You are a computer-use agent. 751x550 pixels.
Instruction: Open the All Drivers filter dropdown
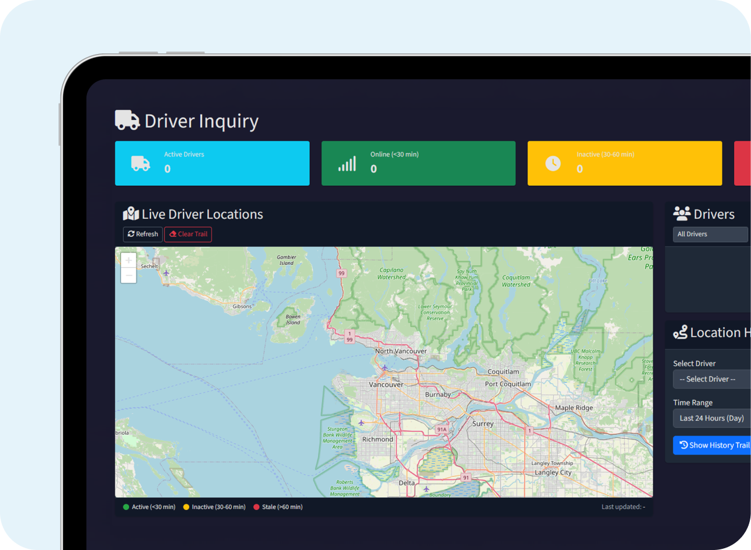pos(710,234)
